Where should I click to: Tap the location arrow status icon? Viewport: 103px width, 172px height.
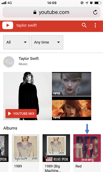tap(87, 3)
